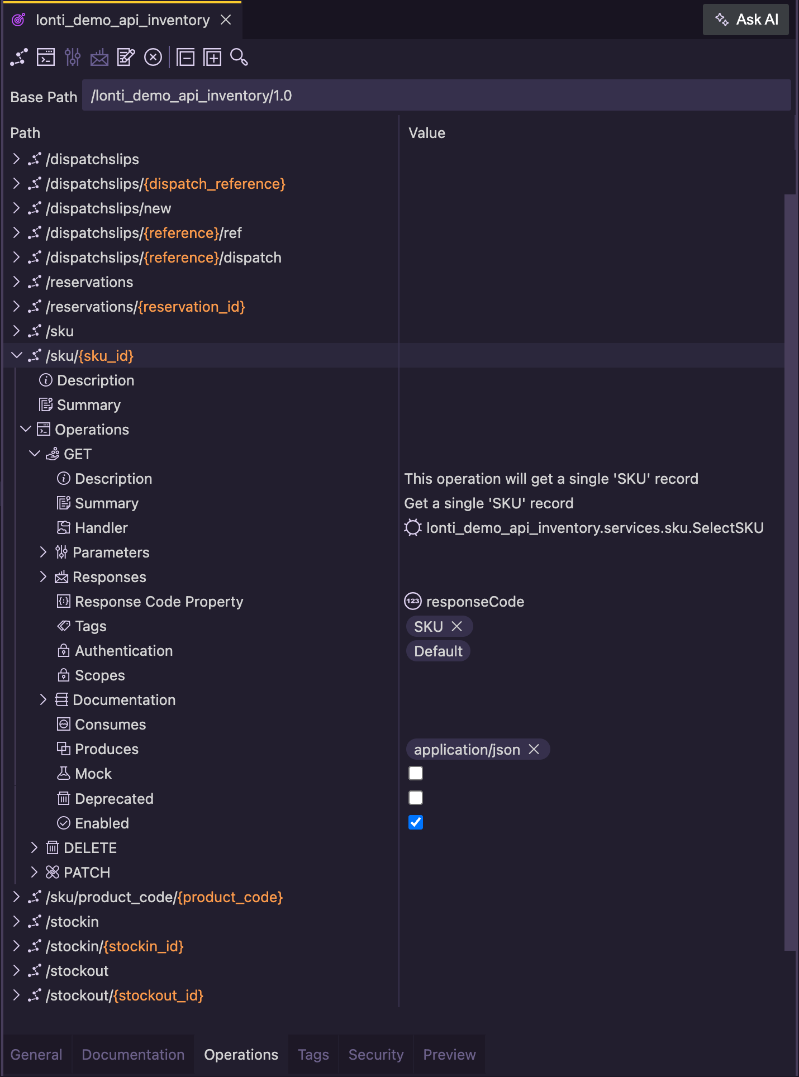The image size is (799, 1077).
Task: Switch to the Security tab
Action: tap(376, 1055)
